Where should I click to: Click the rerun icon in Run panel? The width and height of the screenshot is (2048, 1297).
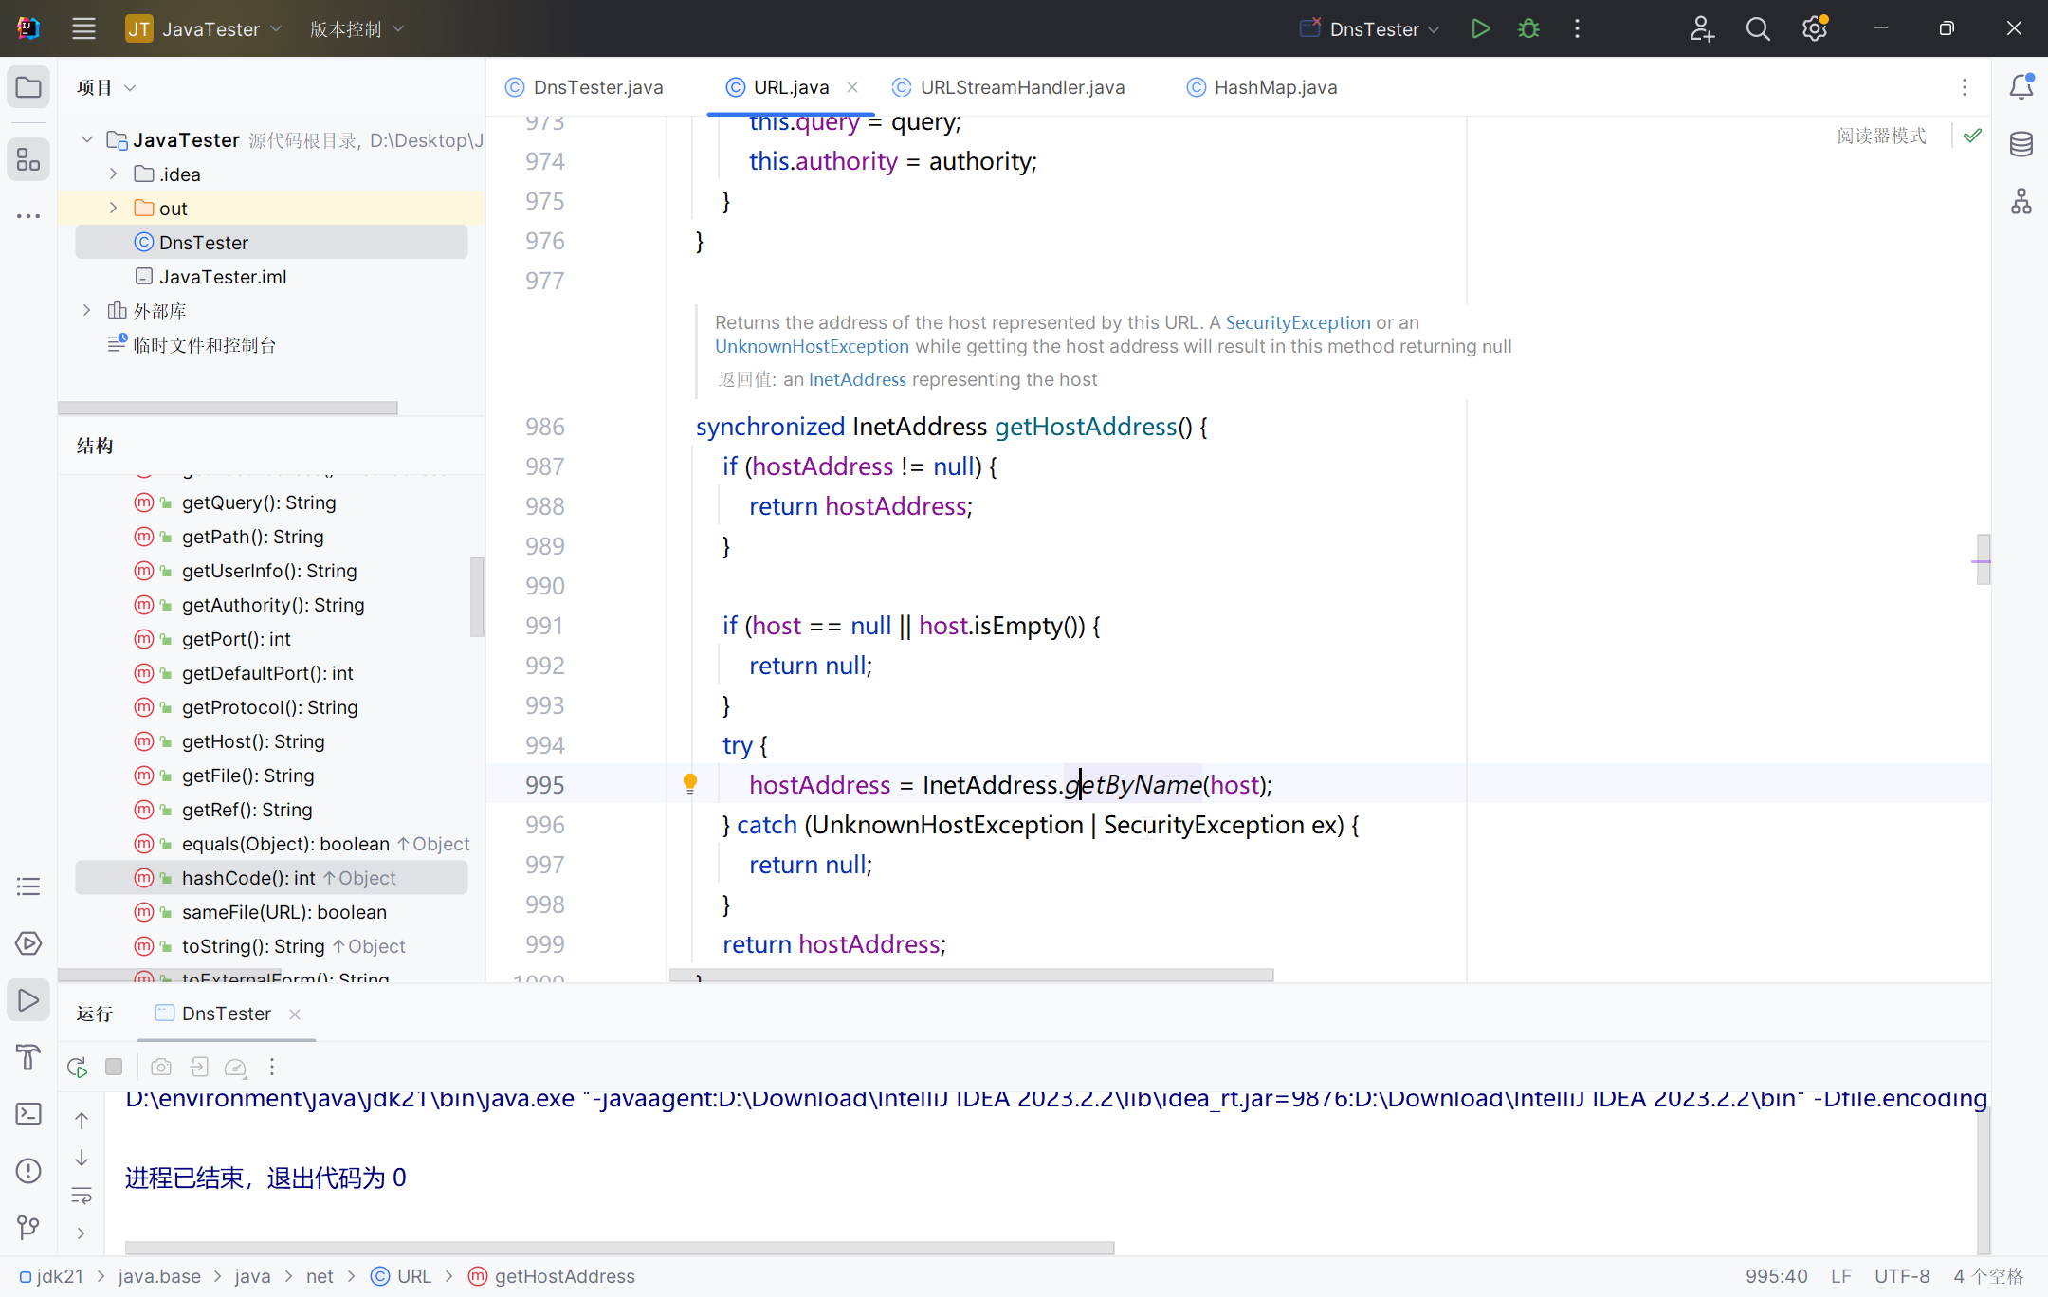pyautogui.click(x=78, y=1067)
